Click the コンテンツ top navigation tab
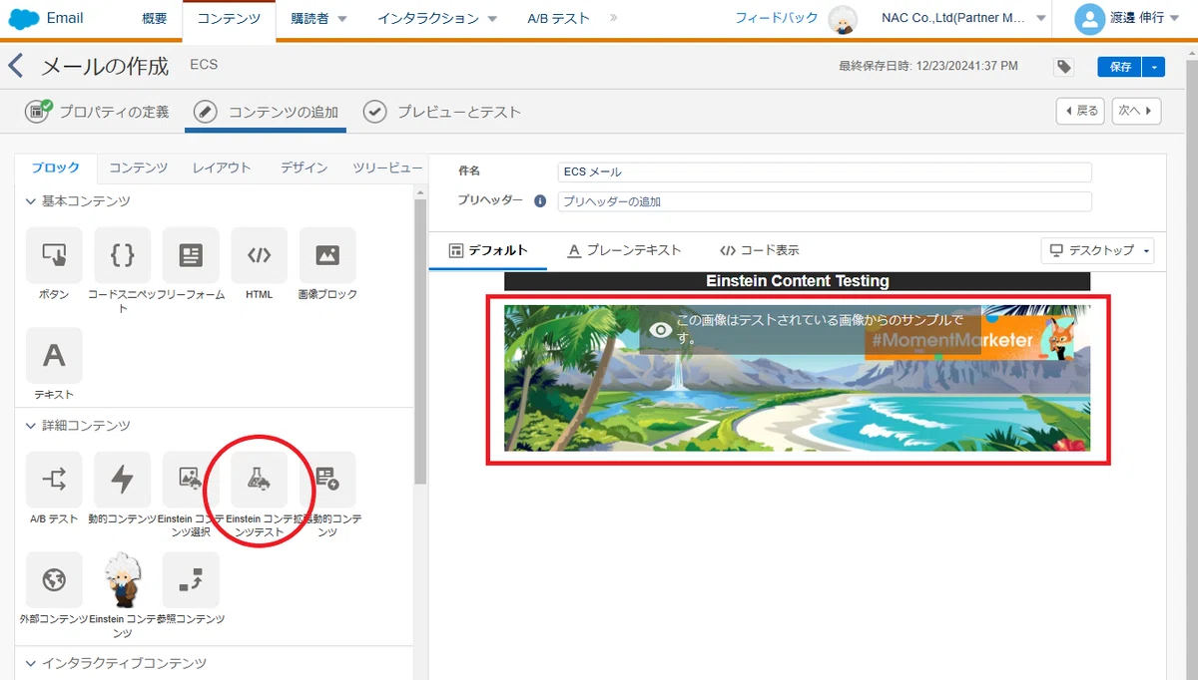The height and width of the screenshot is (680, 1198). [x=230, y=19]
